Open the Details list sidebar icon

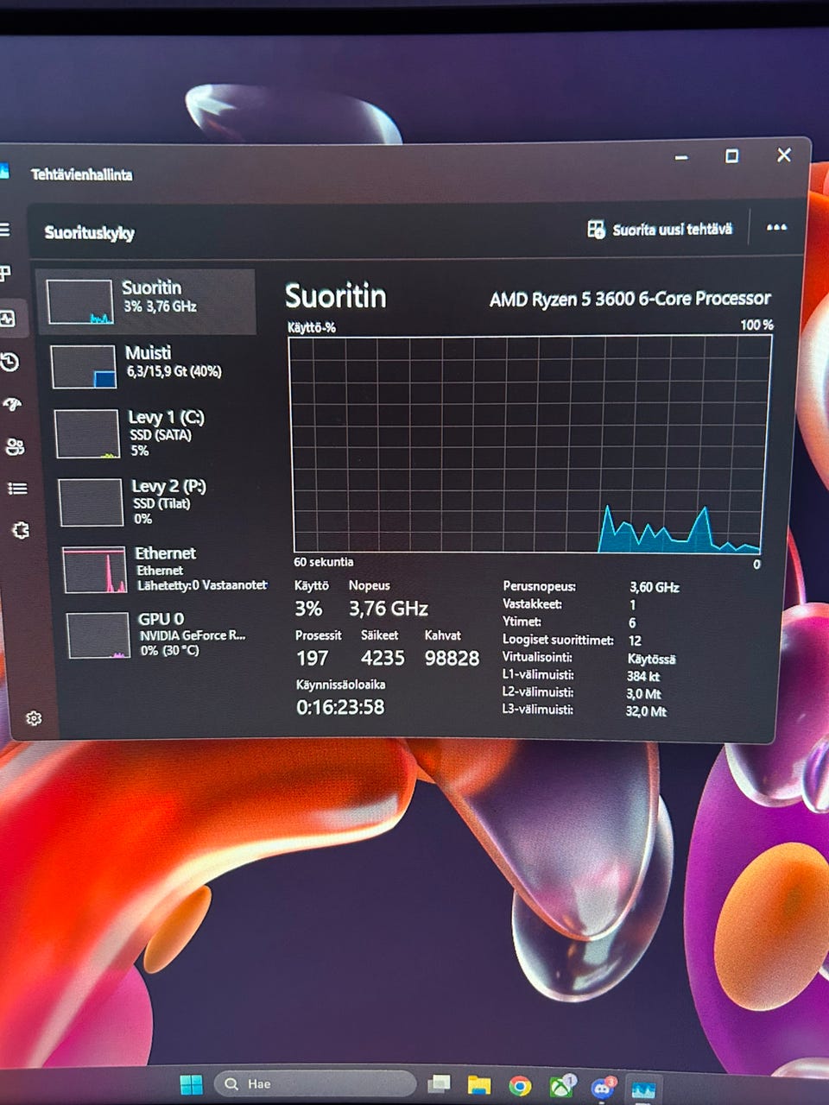17,489
